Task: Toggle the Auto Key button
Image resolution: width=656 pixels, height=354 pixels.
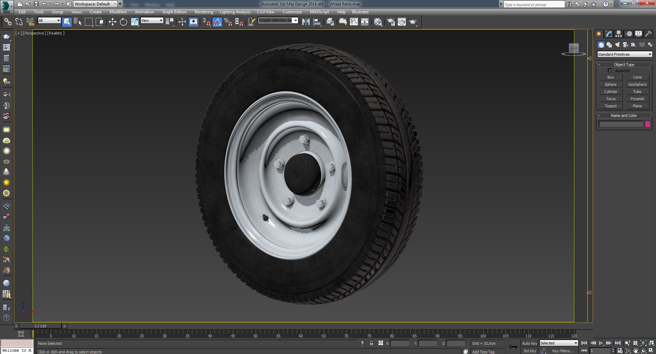Action: click(x=529, y=343)
